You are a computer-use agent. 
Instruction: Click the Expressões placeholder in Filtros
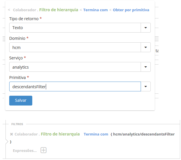pyautogui.click(x=25, y=150)
